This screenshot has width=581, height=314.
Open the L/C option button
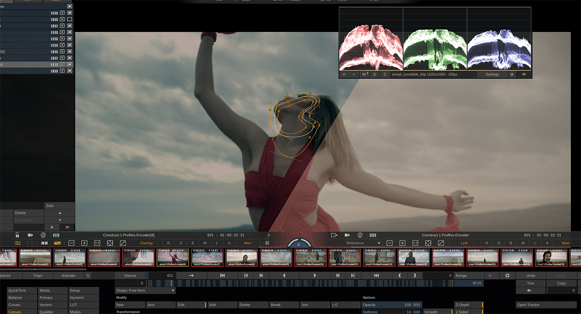(x=345, y=305)
